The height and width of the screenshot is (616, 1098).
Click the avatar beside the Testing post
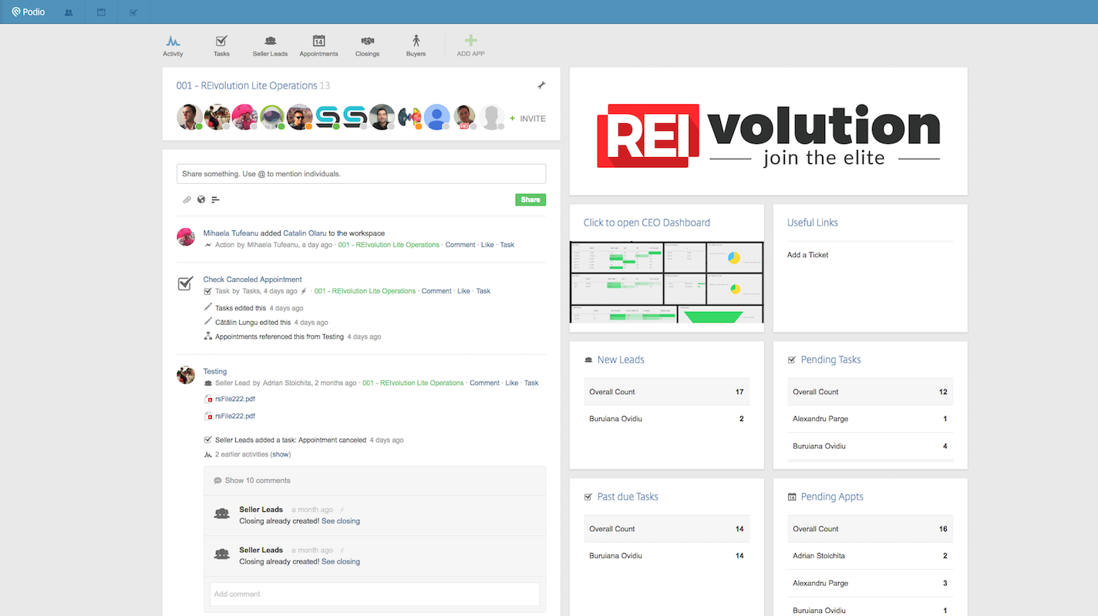click(x=185, y=375)
